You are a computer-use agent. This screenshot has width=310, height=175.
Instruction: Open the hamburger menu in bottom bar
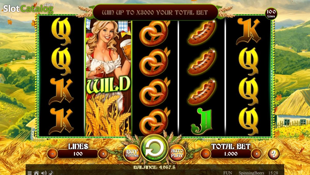pos(29,173)
